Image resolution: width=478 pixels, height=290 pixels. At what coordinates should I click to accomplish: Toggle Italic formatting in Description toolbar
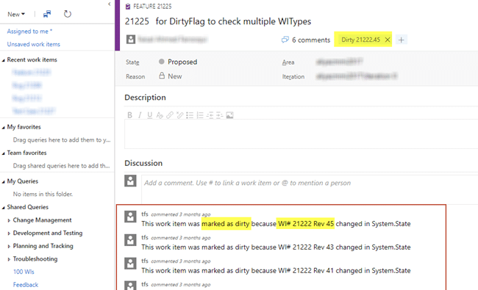click(x=140, y=115)
